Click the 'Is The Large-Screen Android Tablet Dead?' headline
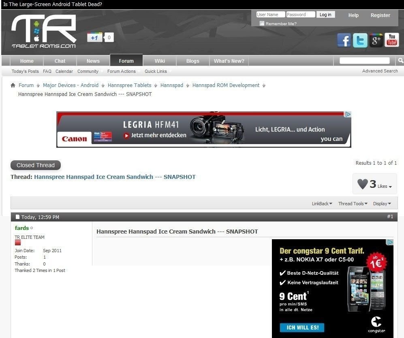This screenshot has width=404, height=338. [53, 4]
